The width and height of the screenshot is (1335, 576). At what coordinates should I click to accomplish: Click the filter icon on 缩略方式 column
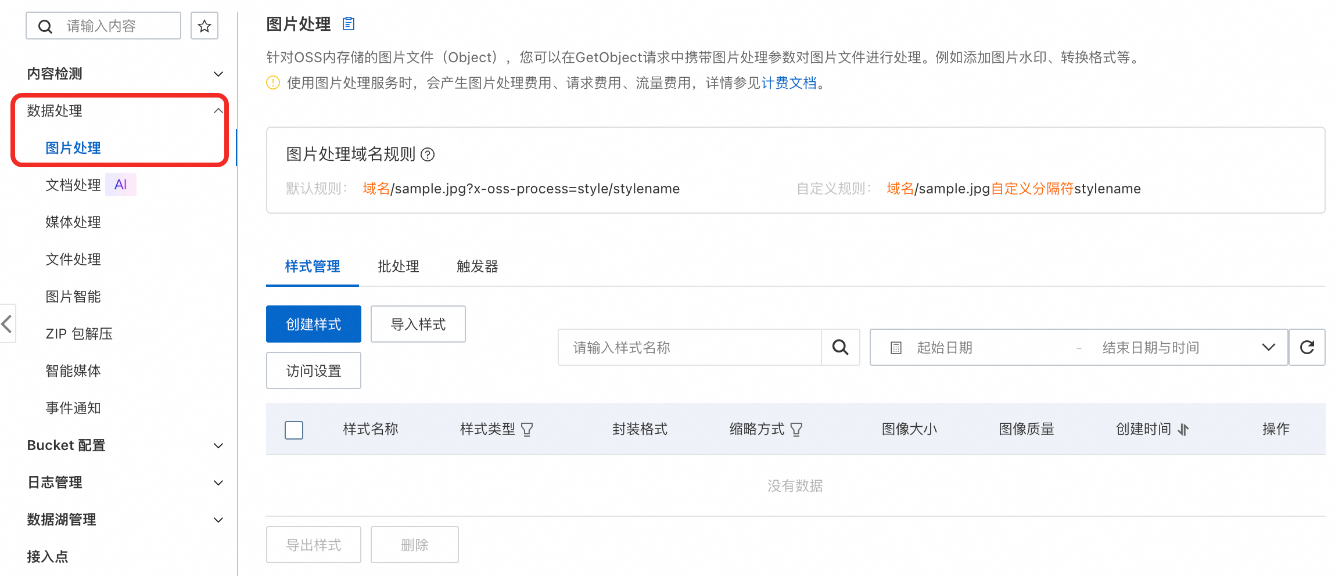pyautogui.click(x=796, y=430)
